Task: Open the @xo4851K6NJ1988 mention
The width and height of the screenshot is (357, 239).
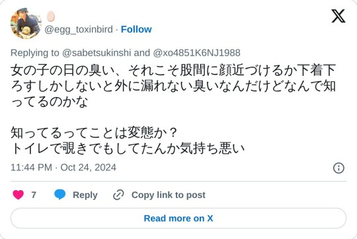Action: pos(197,53)
